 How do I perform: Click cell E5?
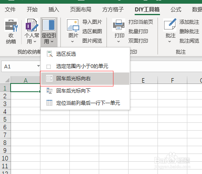143,119
